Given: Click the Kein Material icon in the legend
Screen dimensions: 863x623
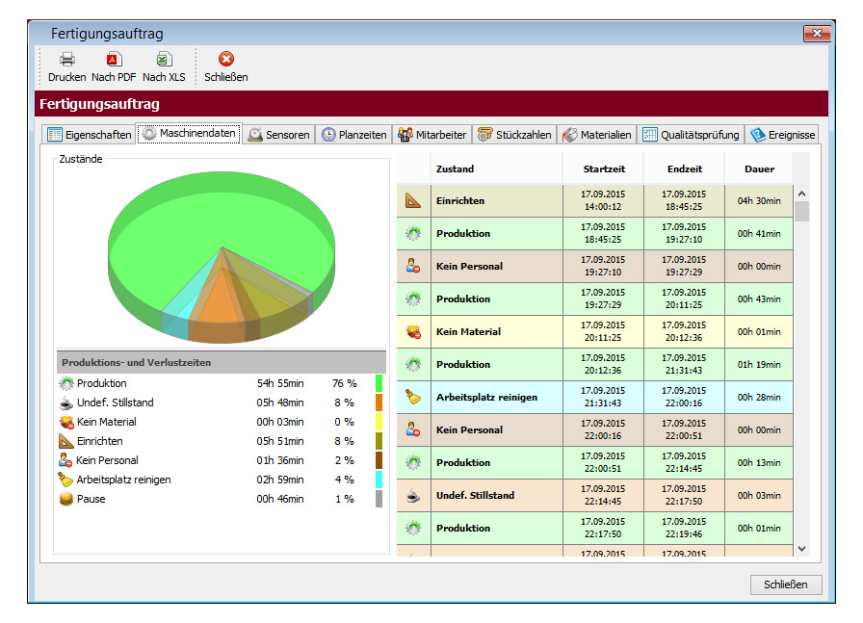Looking at the screenshot, I should [66, 422].
